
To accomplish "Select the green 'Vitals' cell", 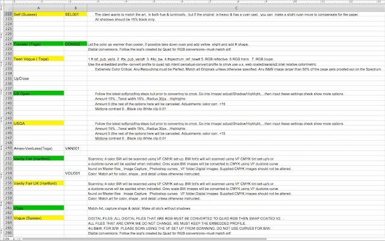I will point(38,208).
